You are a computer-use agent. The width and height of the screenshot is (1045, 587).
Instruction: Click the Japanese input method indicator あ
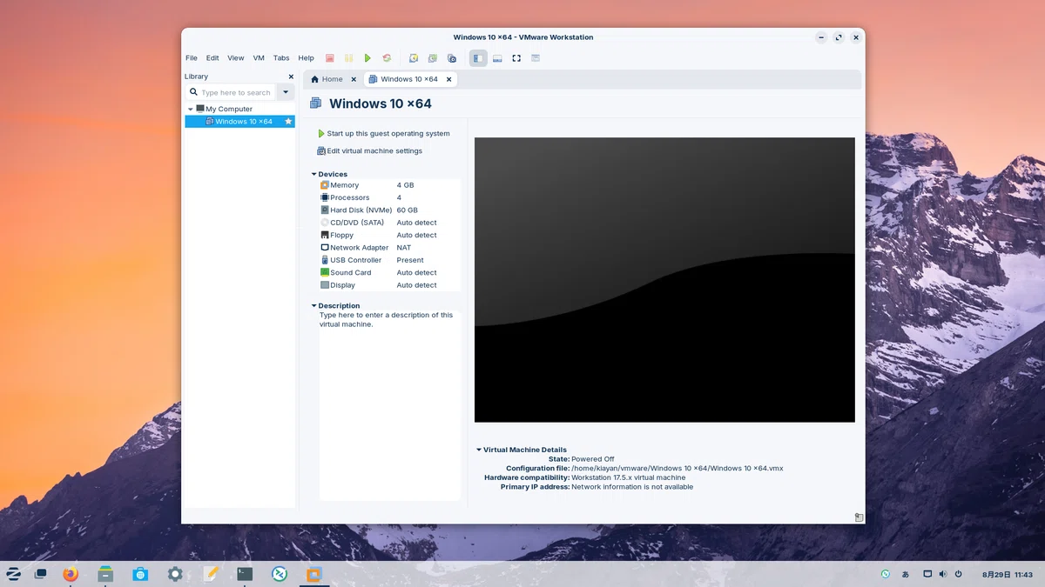[906, 574]
